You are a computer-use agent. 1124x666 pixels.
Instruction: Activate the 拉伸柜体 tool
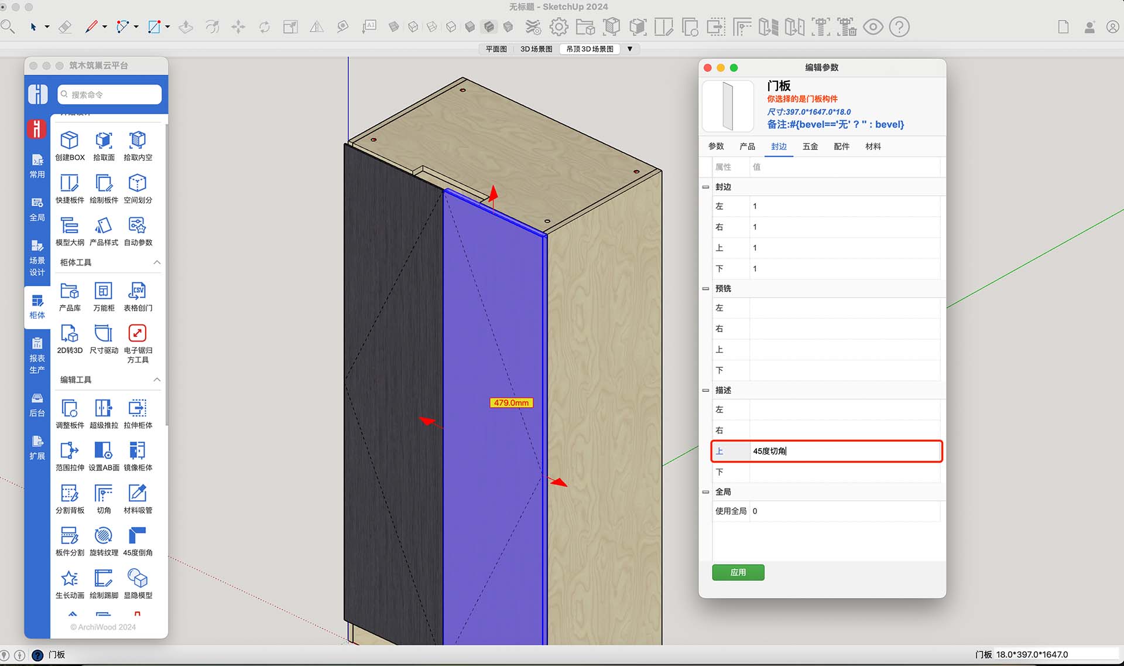[138, 408]
